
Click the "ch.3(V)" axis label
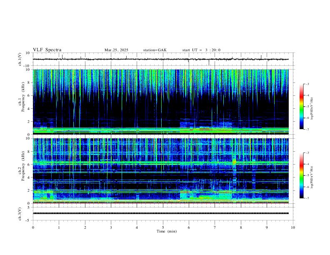20,214
